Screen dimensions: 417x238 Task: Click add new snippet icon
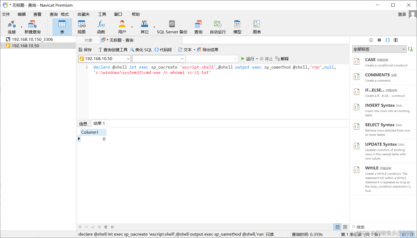pos(411,49)
